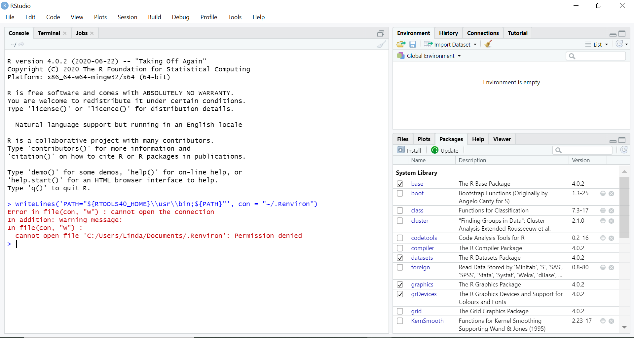Focus the Environment search field
This screenshot has height=338, width=634.
pyautogui.click(x=596, y=56)
